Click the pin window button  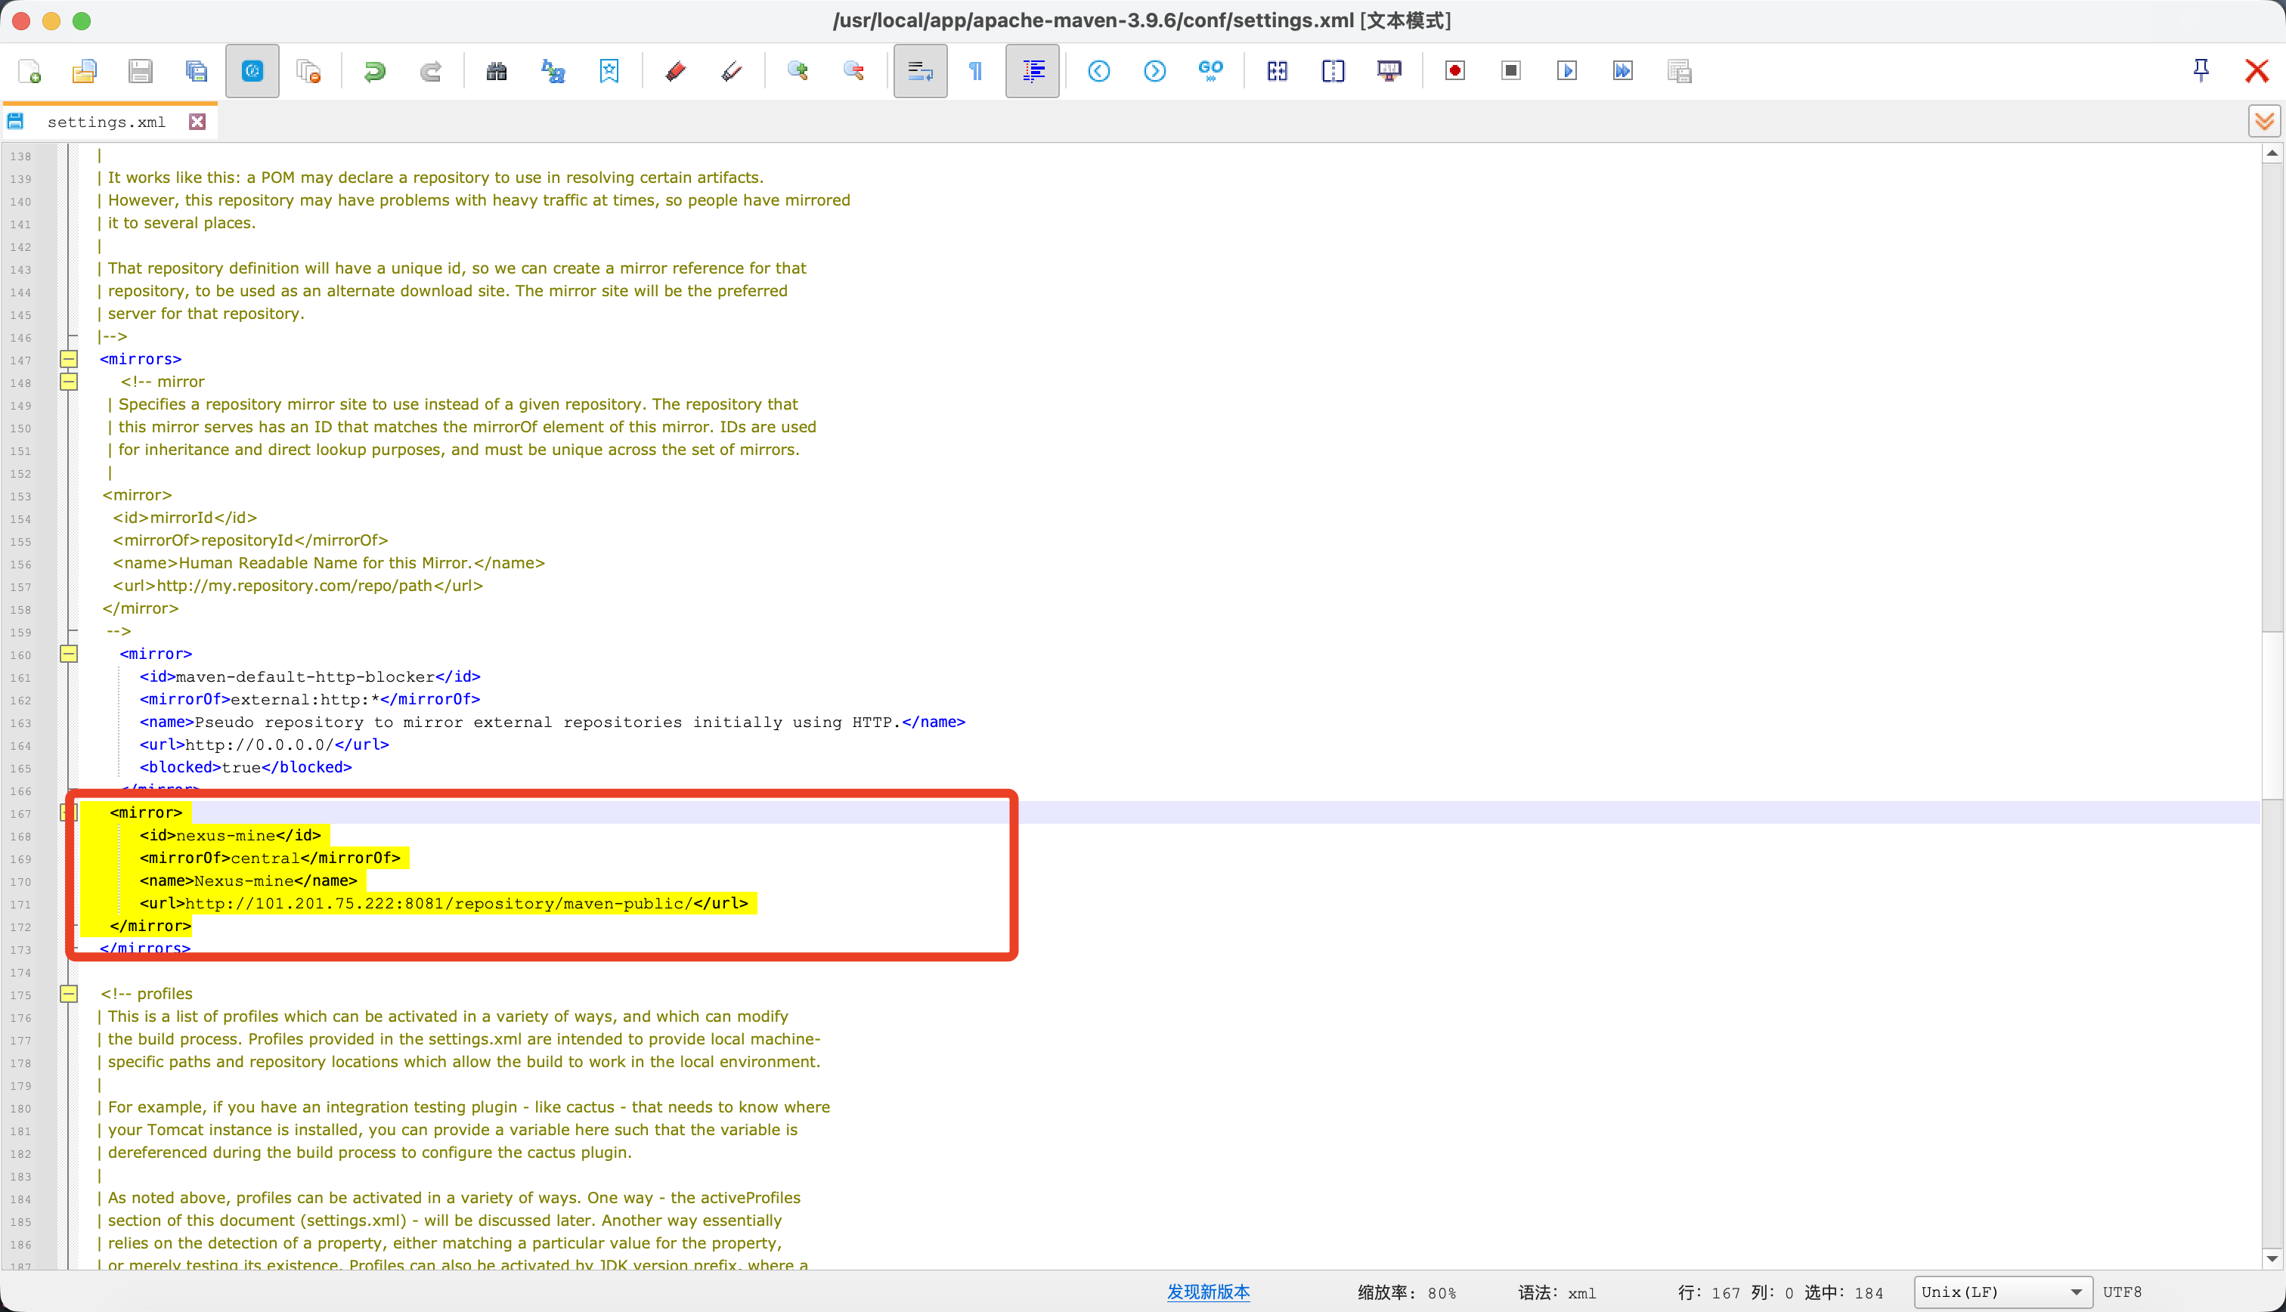tap(2201, 71)
